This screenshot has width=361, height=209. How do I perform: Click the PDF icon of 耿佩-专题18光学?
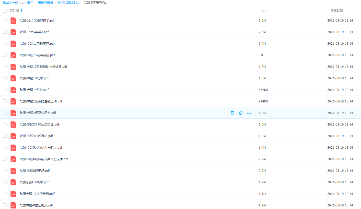click(x=13, y=78)
